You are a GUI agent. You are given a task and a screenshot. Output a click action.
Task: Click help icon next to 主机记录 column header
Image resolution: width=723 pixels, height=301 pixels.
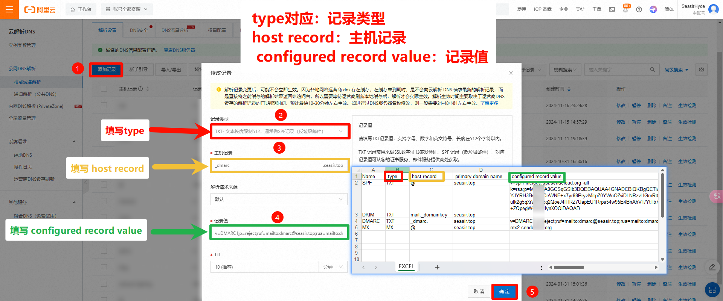pos(140,89)
